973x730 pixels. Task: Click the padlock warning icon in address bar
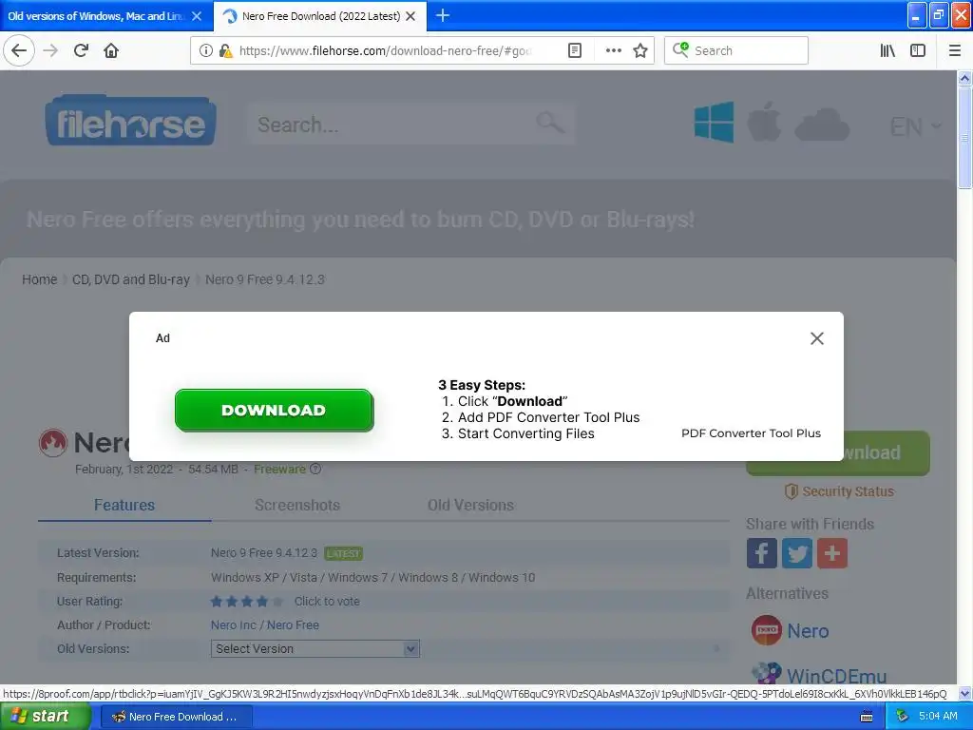click(226, 50)
